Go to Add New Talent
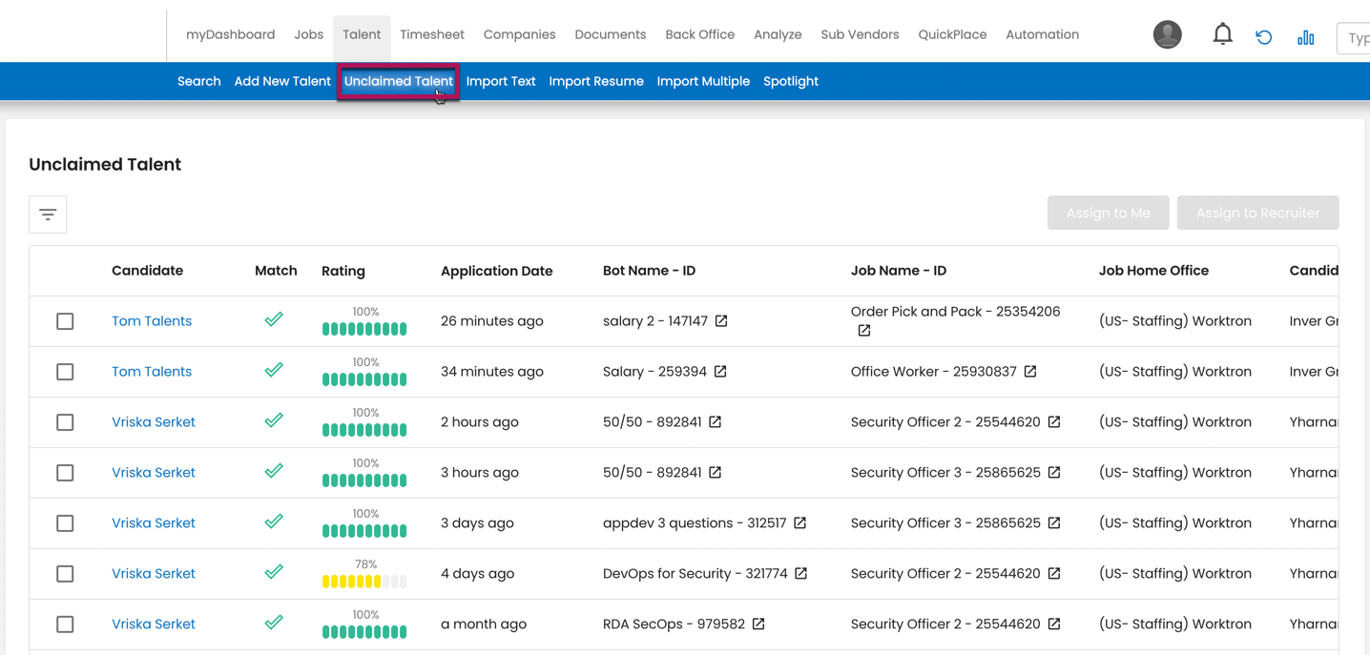 [282, 81]
